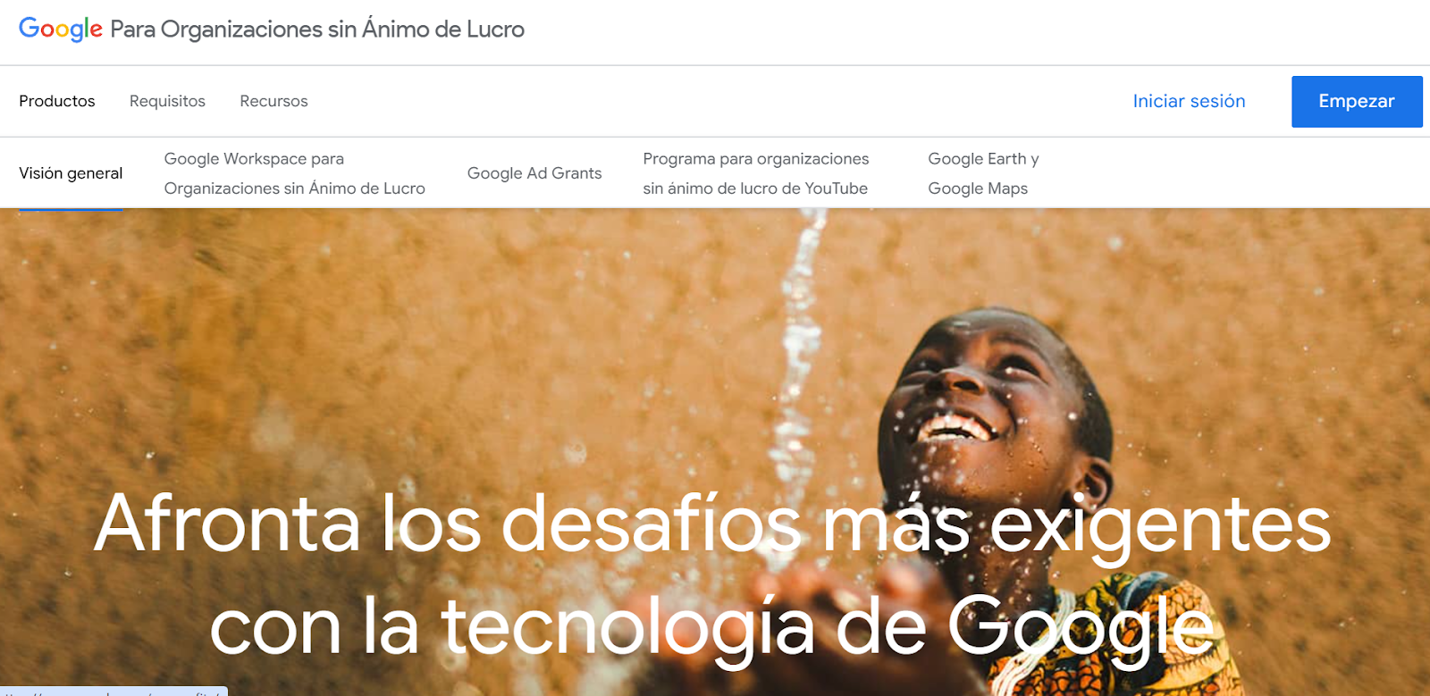Open the Recursos menu item
Viewport: 1430px width, 696px height.
click(x=273, y=101)
